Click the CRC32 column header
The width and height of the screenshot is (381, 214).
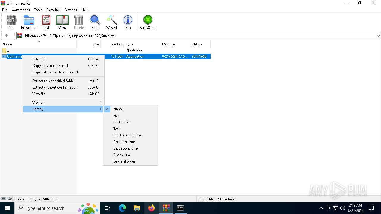point(200,44)
